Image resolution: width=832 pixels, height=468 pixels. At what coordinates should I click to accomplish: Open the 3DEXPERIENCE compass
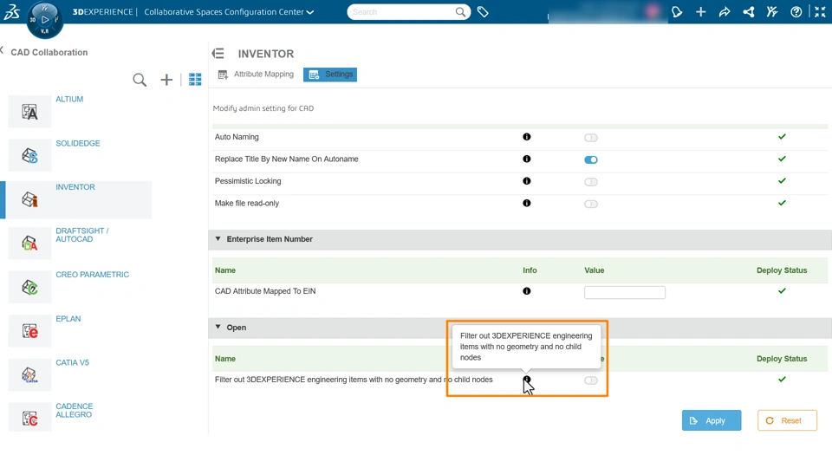tap(44, 20)
